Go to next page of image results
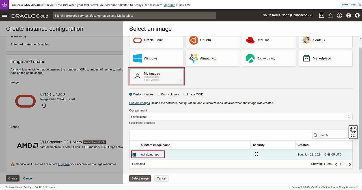Screen dimensions: 362x190 (x=350, y=164)
